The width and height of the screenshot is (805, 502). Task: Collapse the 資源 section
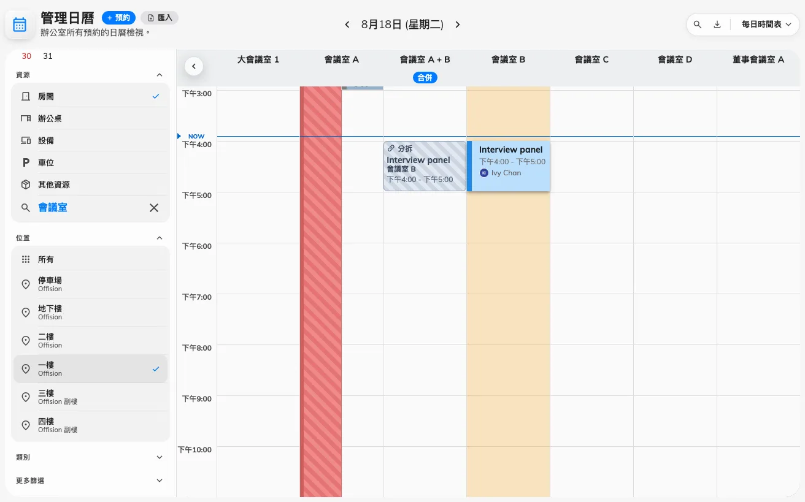[x=160, y=75]
